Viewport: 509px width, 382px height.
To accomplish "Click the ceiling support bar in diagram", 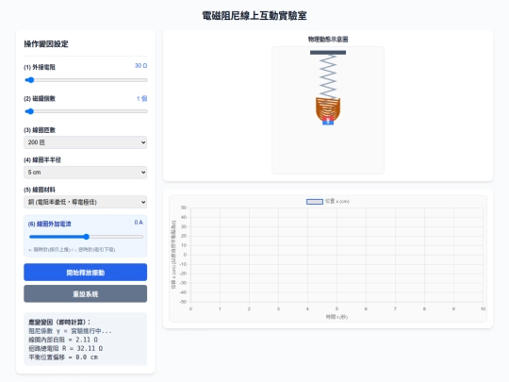I will pos(328,52).
